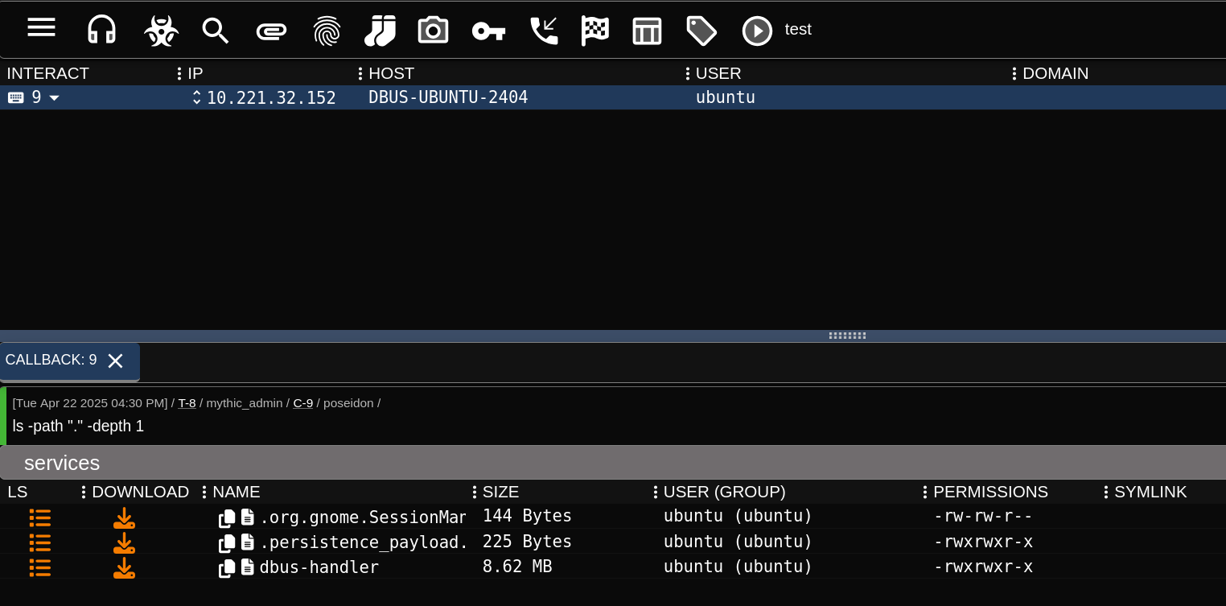
Task: Select the CALLBACK: 9 tab
Action: click(51, 361)
